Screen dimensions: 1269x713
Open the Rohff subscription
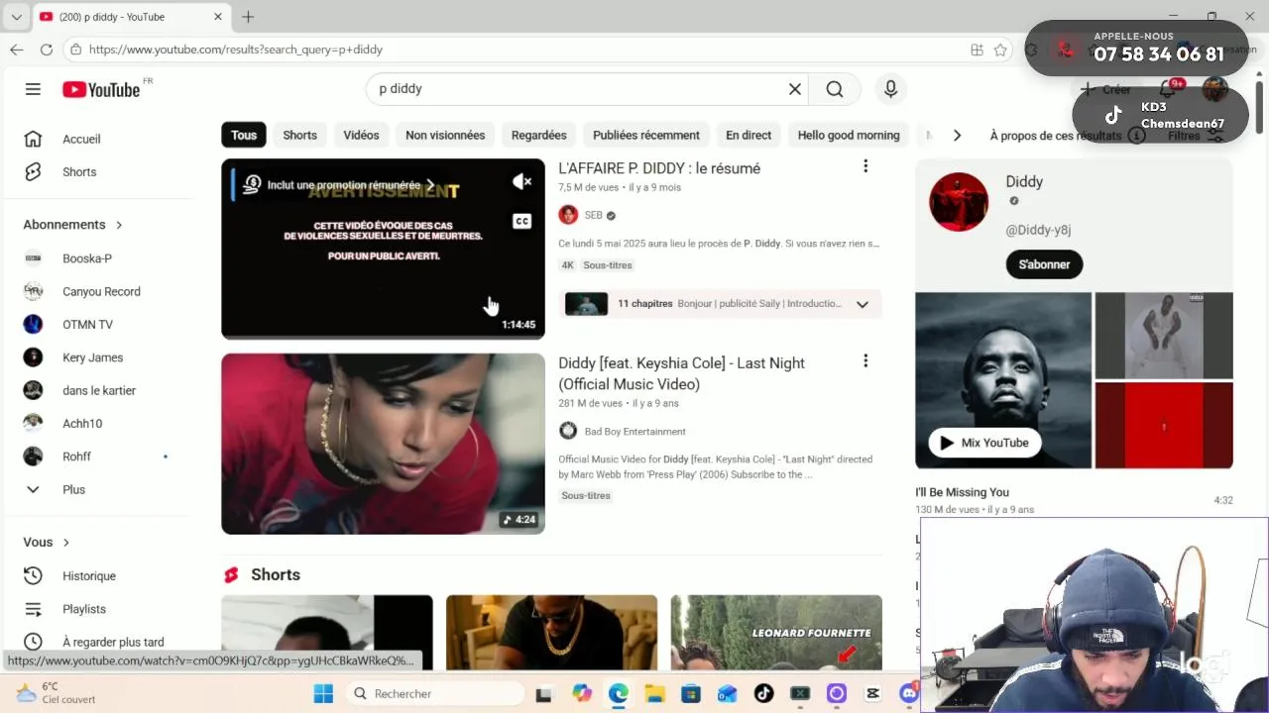97,457
